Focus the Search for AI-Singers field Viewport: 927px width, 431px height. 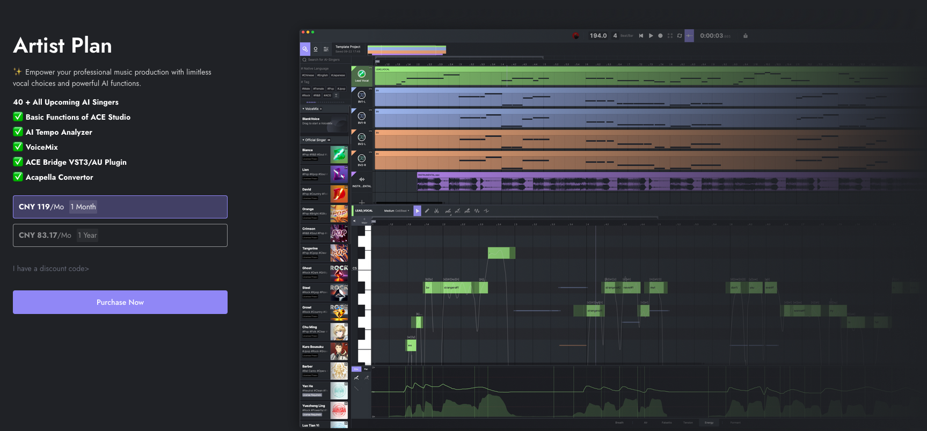(325, 60)
